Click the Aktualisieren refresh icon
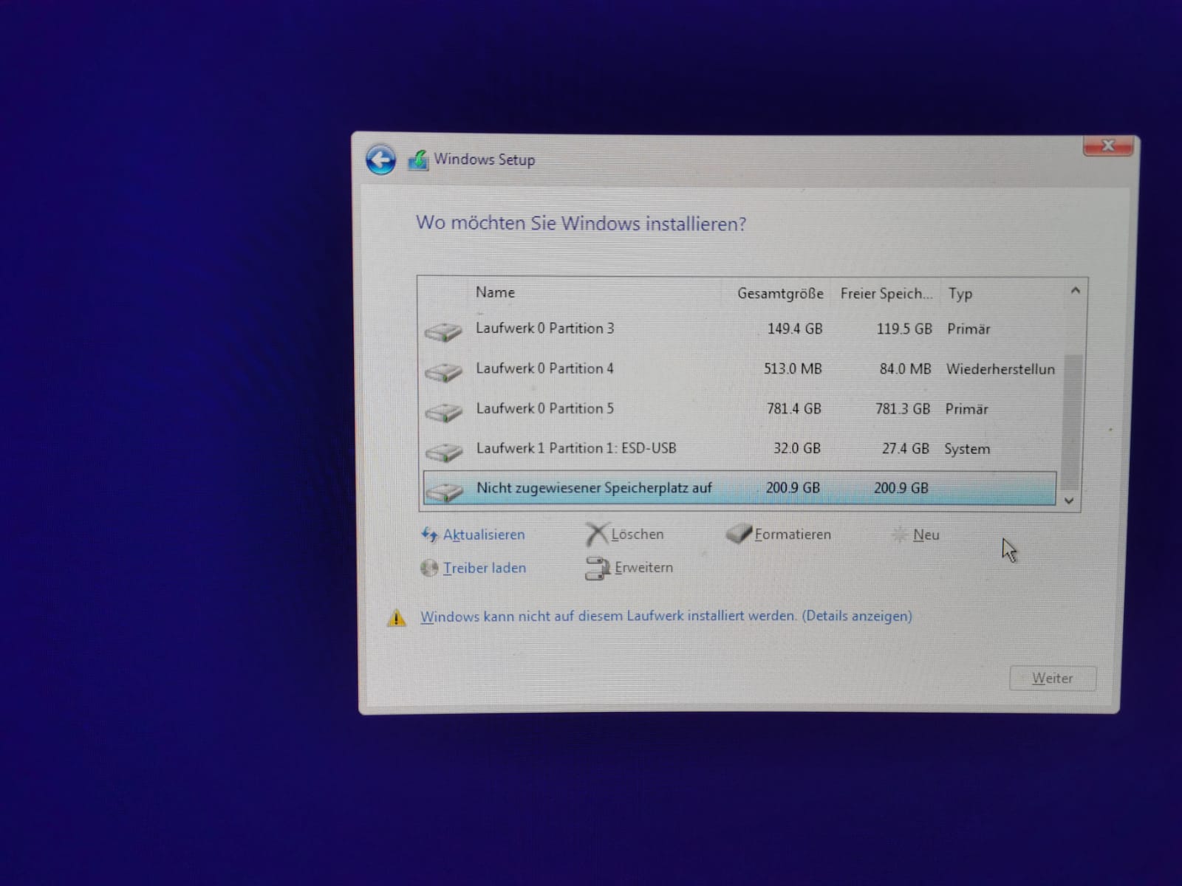This screenshot has width=1182, height=886. click(429, 535)
